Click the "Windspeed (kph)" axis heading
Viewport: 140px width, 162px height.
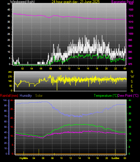(x=22, y=2)
